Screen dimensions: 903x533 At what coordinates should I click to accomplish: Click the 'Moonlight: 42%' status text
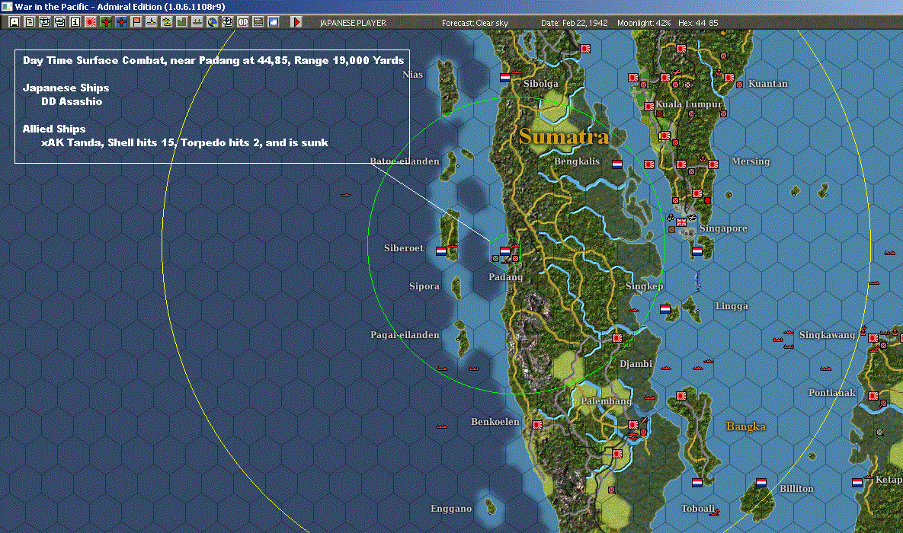[644, 23]
